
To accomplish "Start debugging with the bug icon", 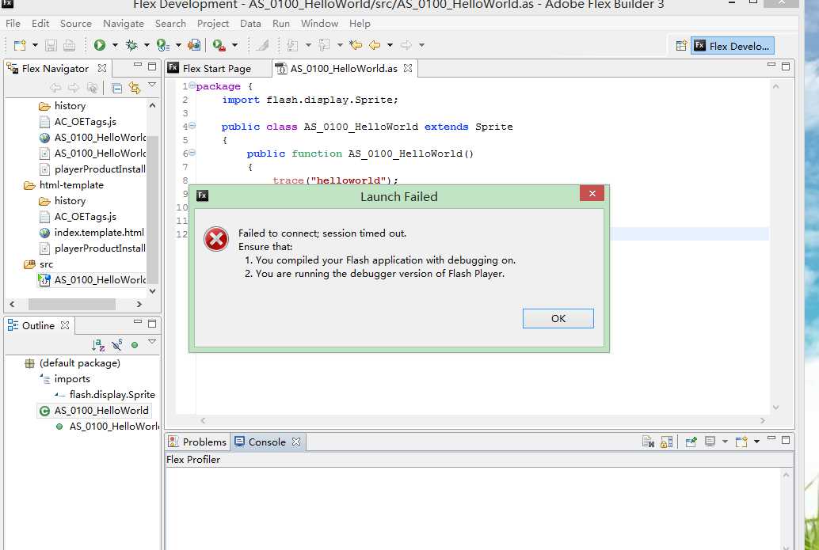I will tap(131, 45).
